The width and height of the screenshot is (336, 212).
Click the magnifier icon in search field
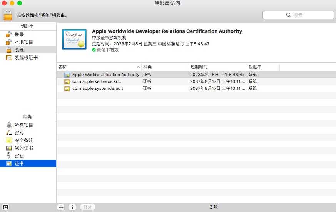click(x=289, y=15)
